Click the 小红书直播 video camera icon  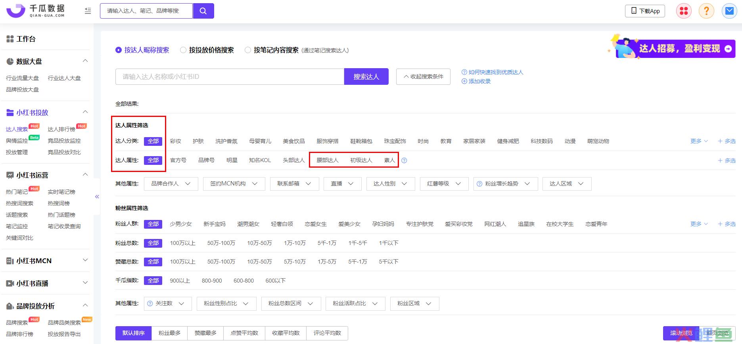10,283
